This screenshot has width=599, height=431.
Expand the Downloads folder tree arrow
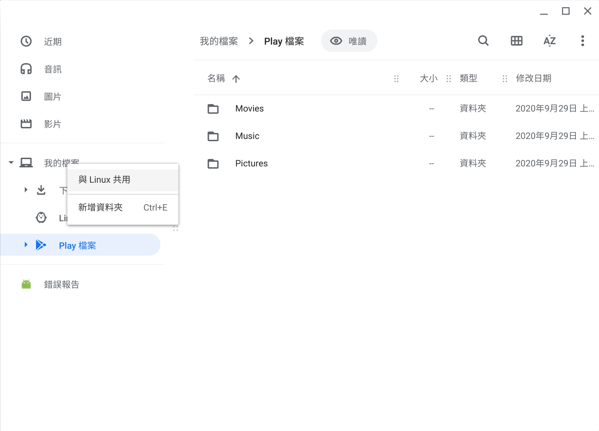(26, 190)
